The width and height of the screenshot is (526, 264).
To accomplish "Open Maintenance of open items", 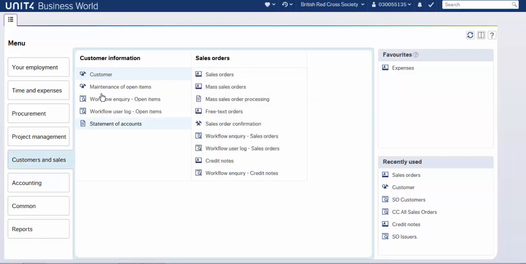I will point(120,87).
